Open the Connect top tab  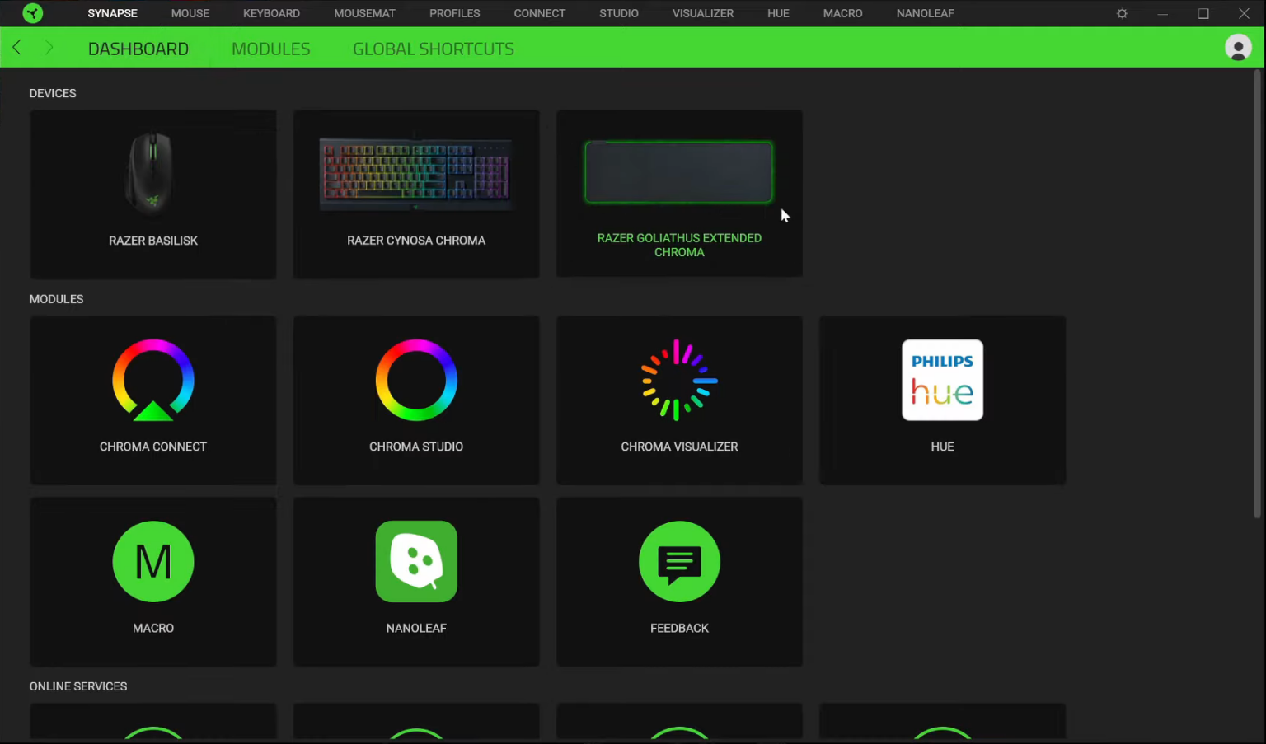[x=539, y=13]
